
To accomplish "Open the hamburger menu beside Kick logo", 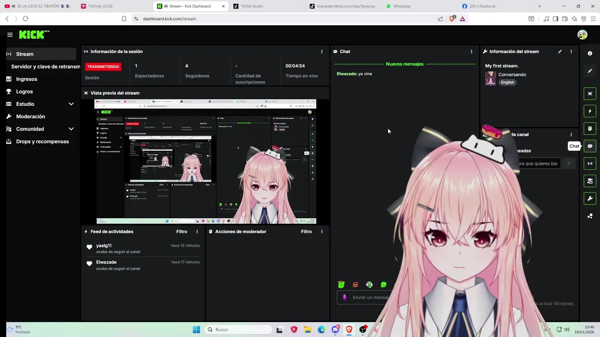I will click(x=10, y=35).
